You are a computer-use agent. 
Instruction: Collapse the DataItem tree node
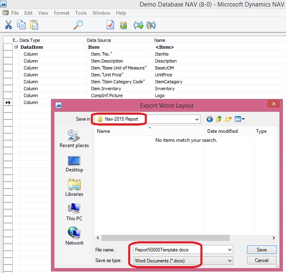[x=16, y=47]
